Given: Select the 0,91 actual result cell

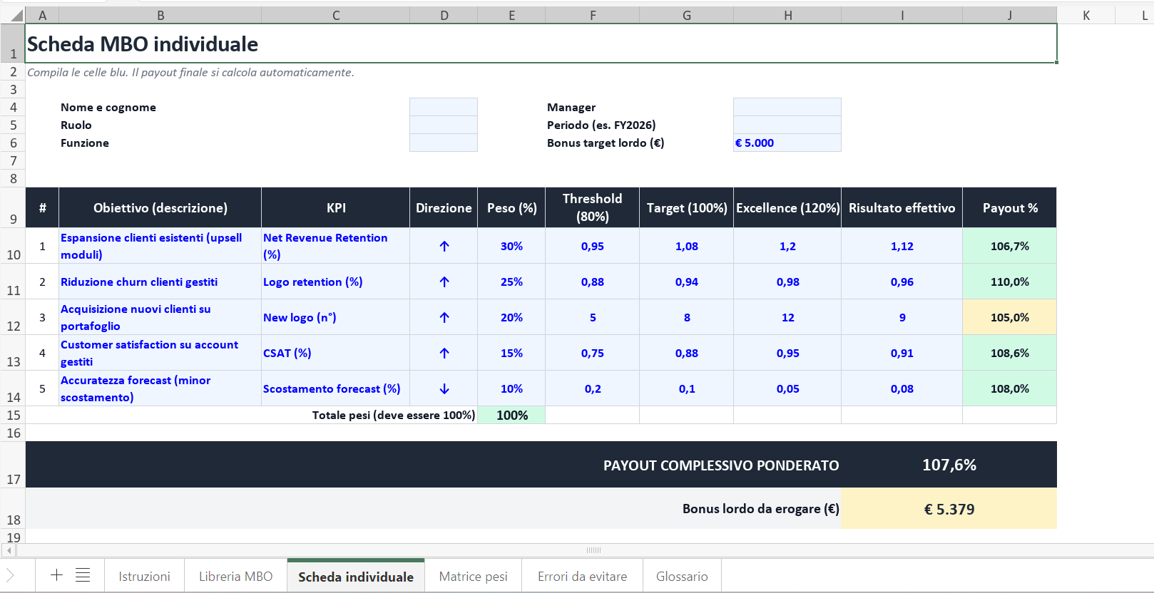Looking at the screenshot, I should click(902, 353).
